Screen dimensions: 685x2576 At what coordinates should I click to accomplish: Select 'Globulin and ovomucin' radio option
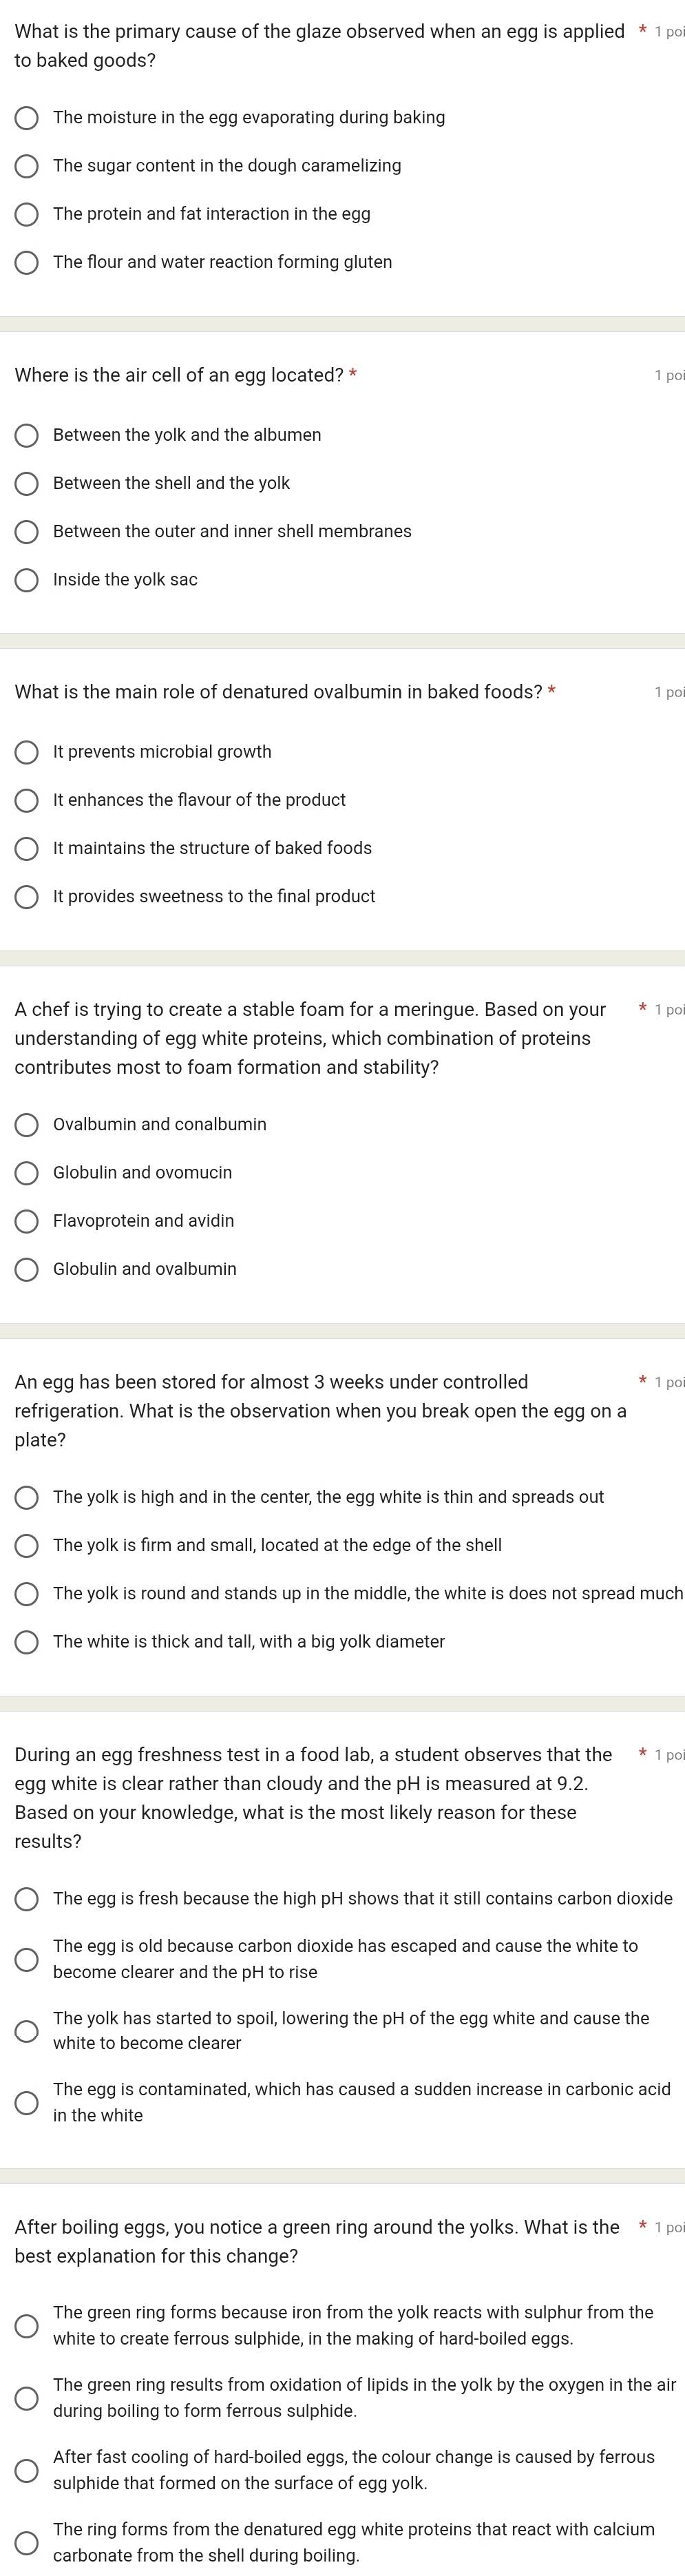(27, 1173)
